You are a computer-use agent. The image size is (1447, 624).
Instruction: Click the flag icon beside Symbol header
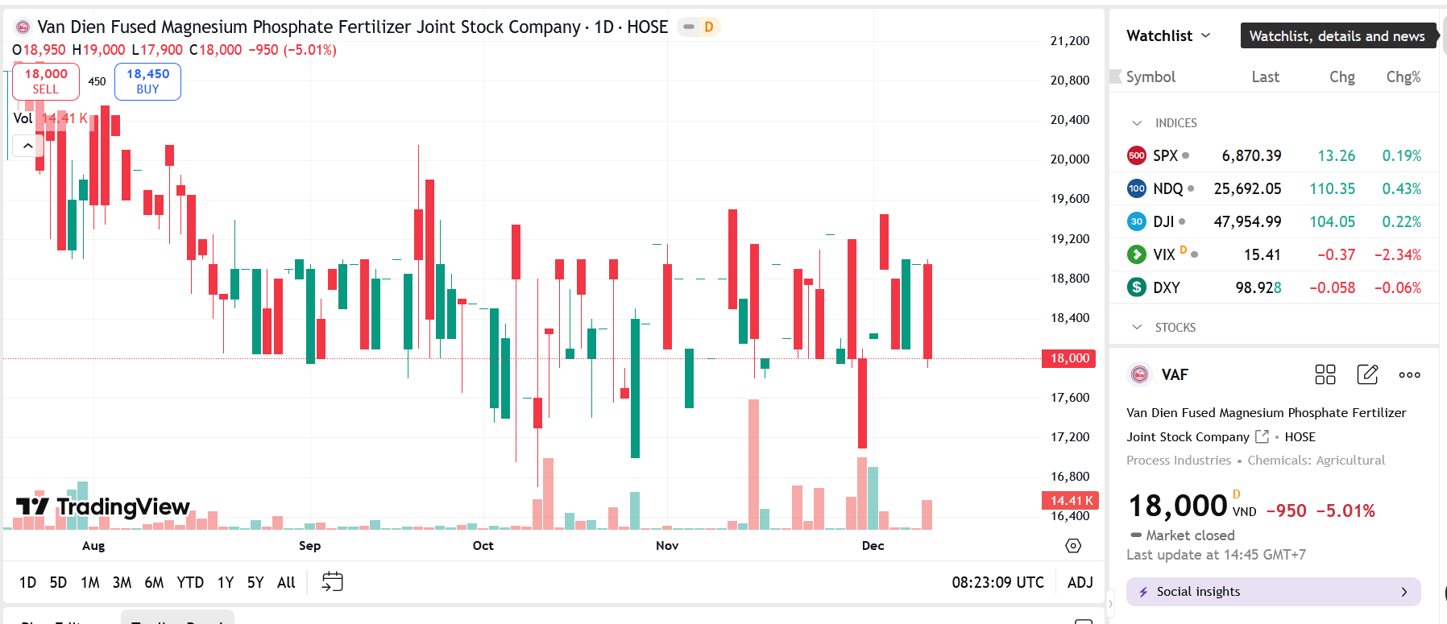(1116, 76)
